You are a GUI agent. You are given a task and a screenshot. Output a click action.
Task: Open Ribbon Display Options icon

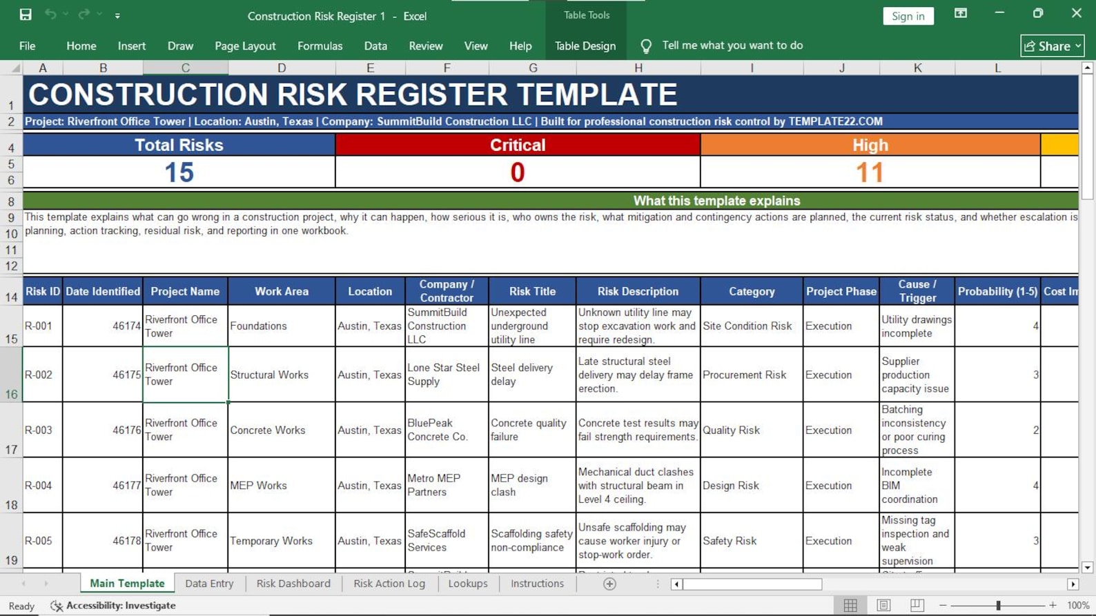[960, 13]
